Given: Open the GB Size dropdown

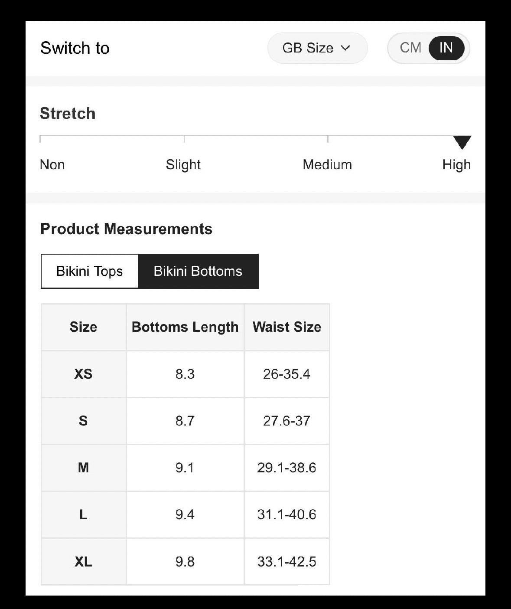Looking at the screenshot, I should 317,48.
